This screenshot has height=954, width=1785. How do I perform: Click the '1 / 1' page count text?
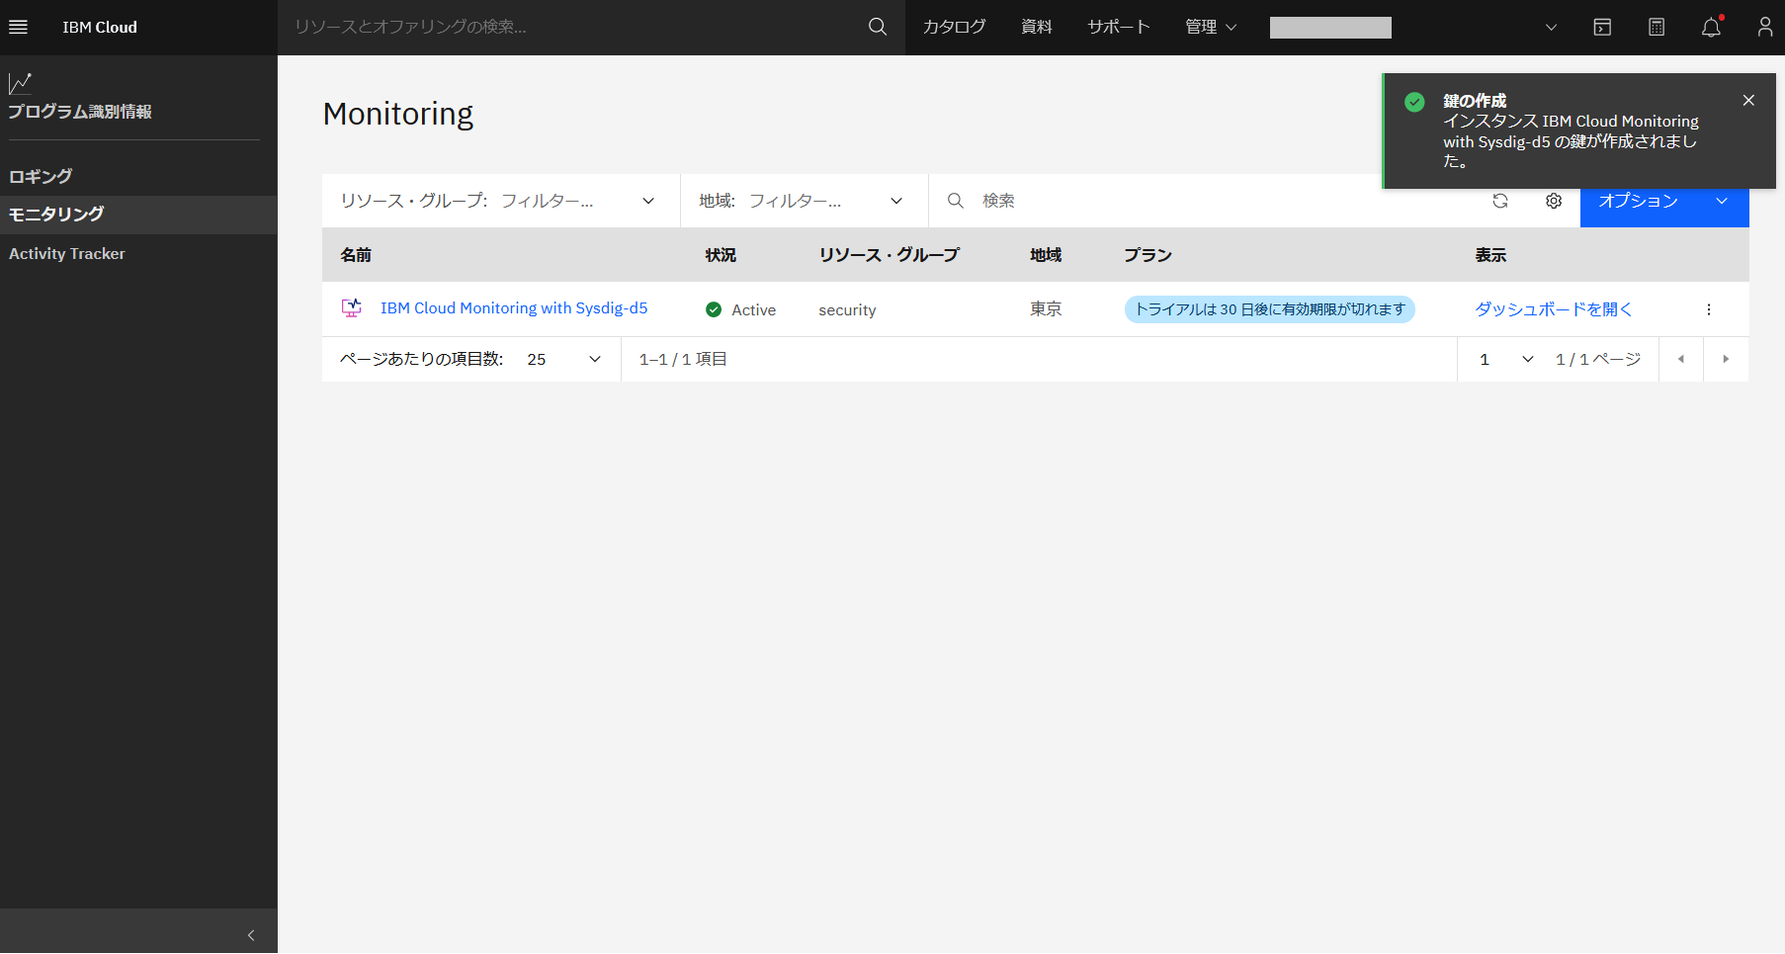click(1598, 359)
